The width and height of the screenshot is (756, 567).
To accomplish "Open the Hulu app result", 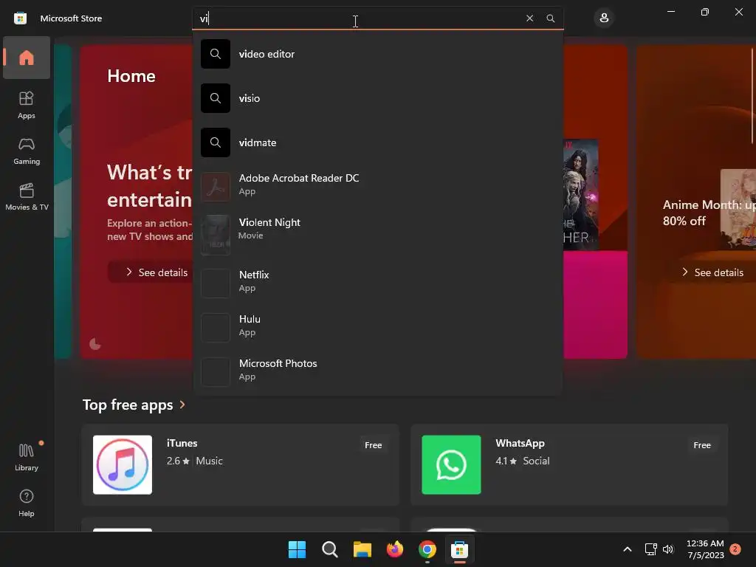I will click(377, 326).
